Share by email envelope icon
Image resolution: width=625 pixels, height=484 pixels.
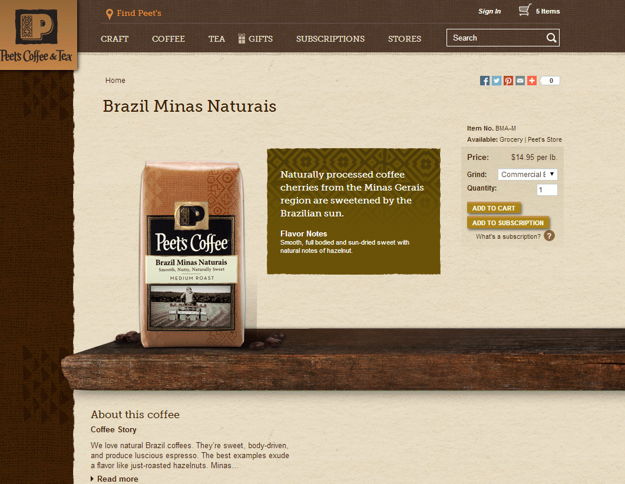click(520, 81)
